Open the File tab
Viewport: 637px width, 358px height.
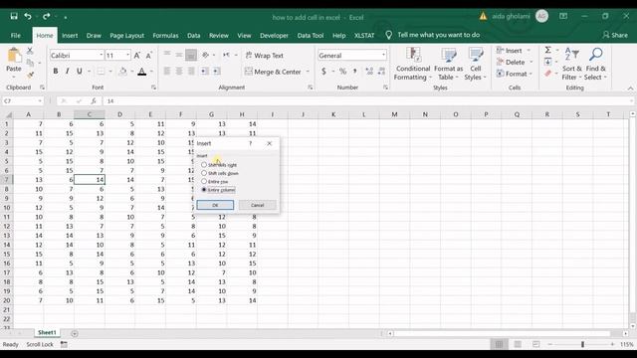(x=16, y=36)
